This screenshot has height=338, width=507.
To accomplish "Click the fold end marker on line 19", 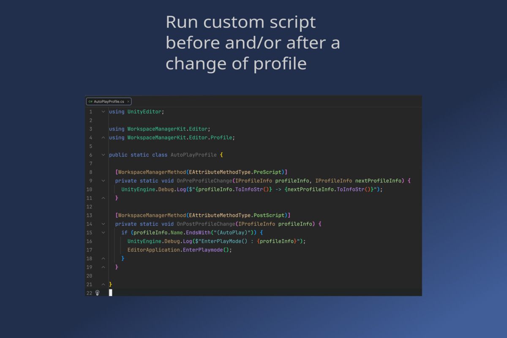I will click(x=103, y=267).
